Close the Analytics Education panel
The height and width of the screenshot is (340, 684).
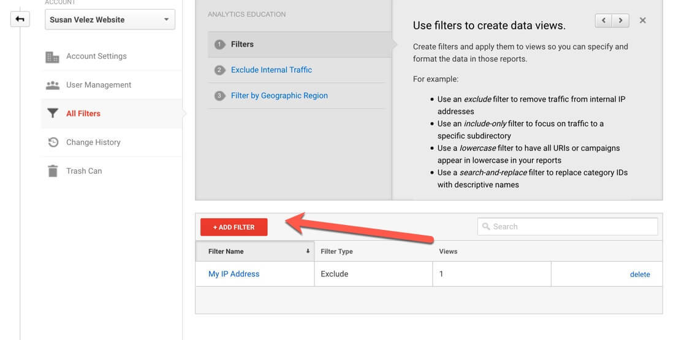pos(642,20)
